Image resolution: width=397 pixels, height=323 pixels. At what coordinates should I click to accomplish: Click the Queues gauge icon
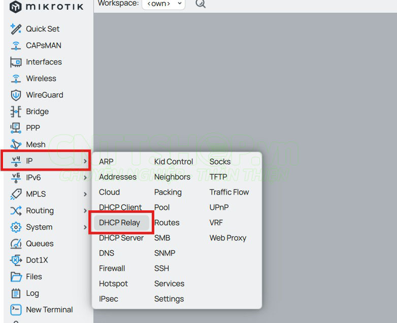(16, 244)
